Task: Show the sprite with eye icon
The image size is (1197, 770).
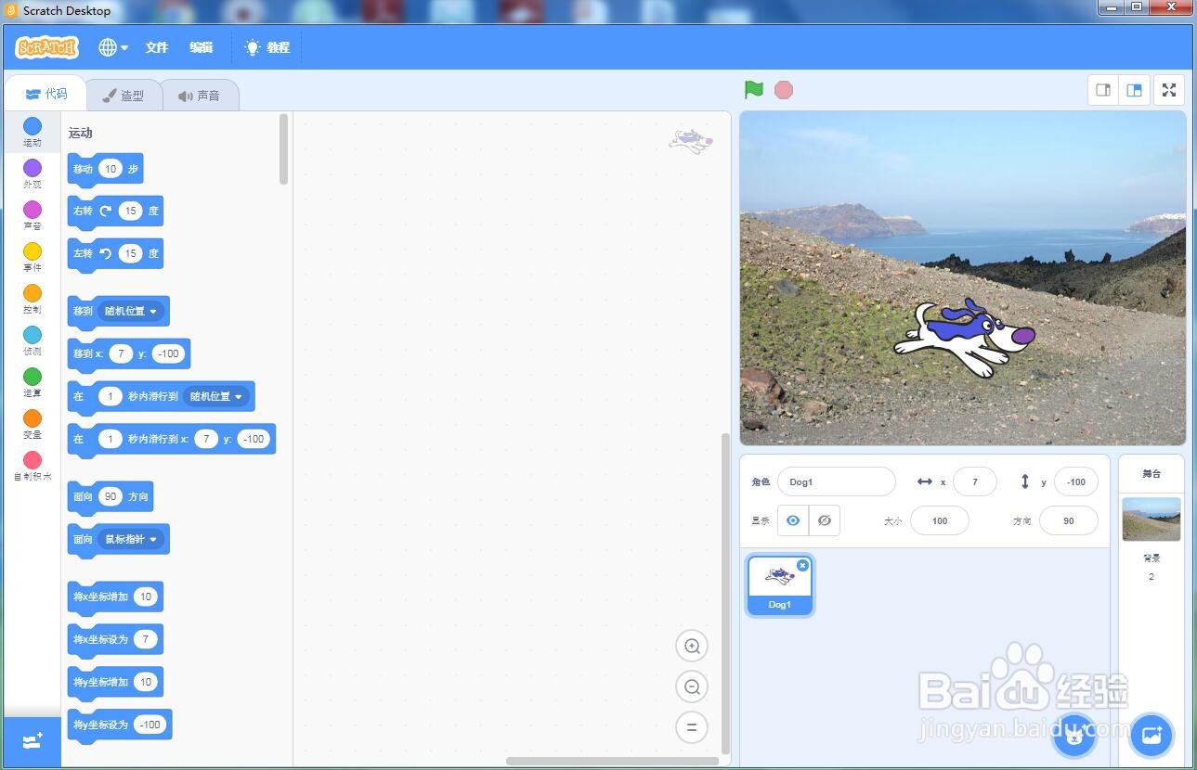Action: coord(792,520)
